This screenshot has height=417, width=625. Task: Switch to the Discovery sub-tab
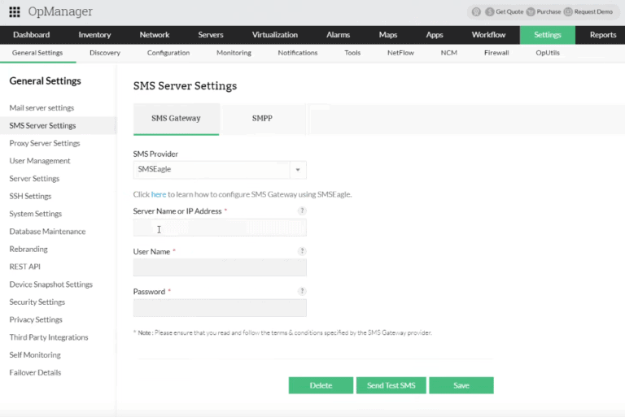coord(105,53)
